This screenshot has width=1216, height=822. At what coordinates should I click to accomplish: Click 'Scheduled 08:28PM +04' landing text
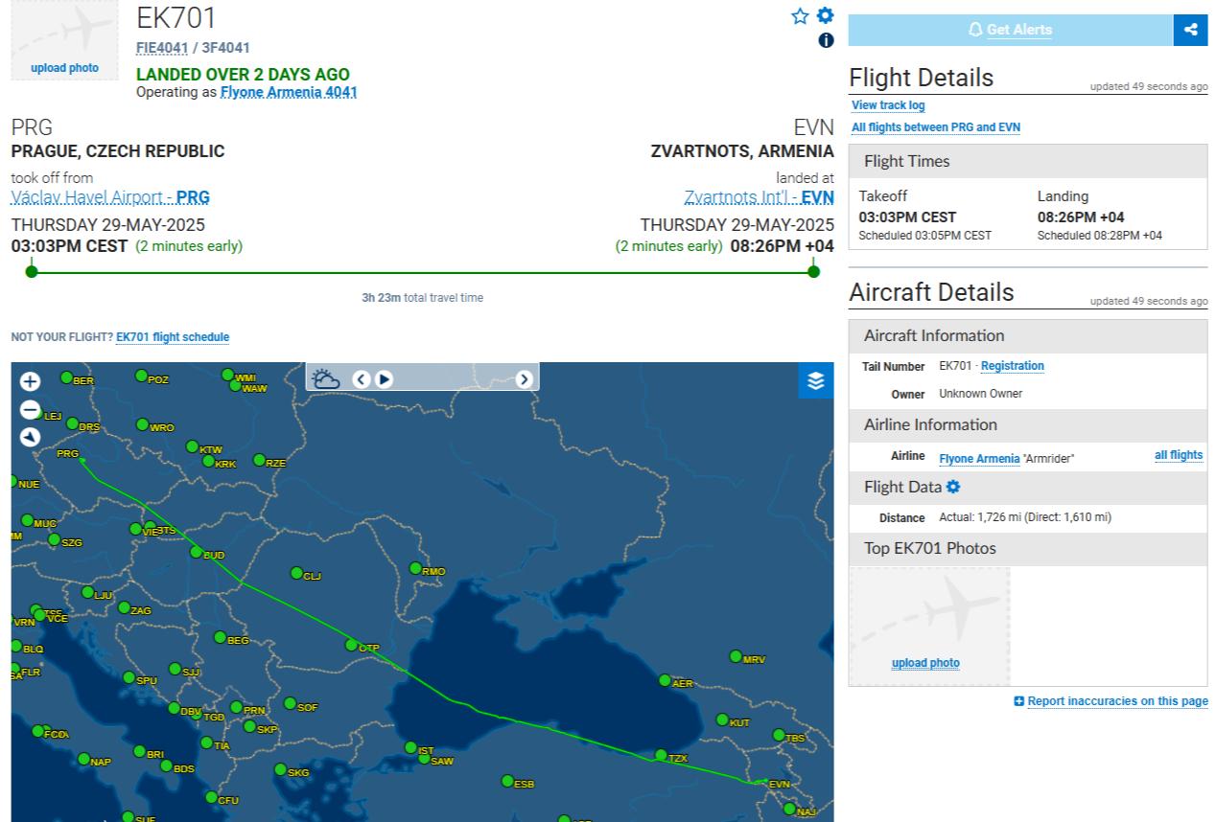click(x=1100, y=236)
